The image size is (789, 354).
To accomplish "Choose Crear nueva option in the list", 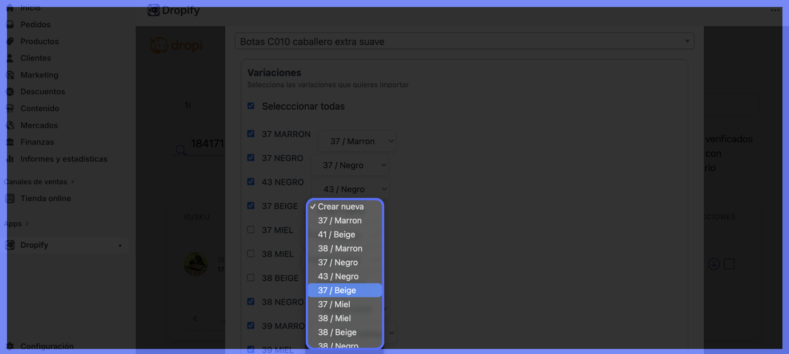I will point(341,206).
